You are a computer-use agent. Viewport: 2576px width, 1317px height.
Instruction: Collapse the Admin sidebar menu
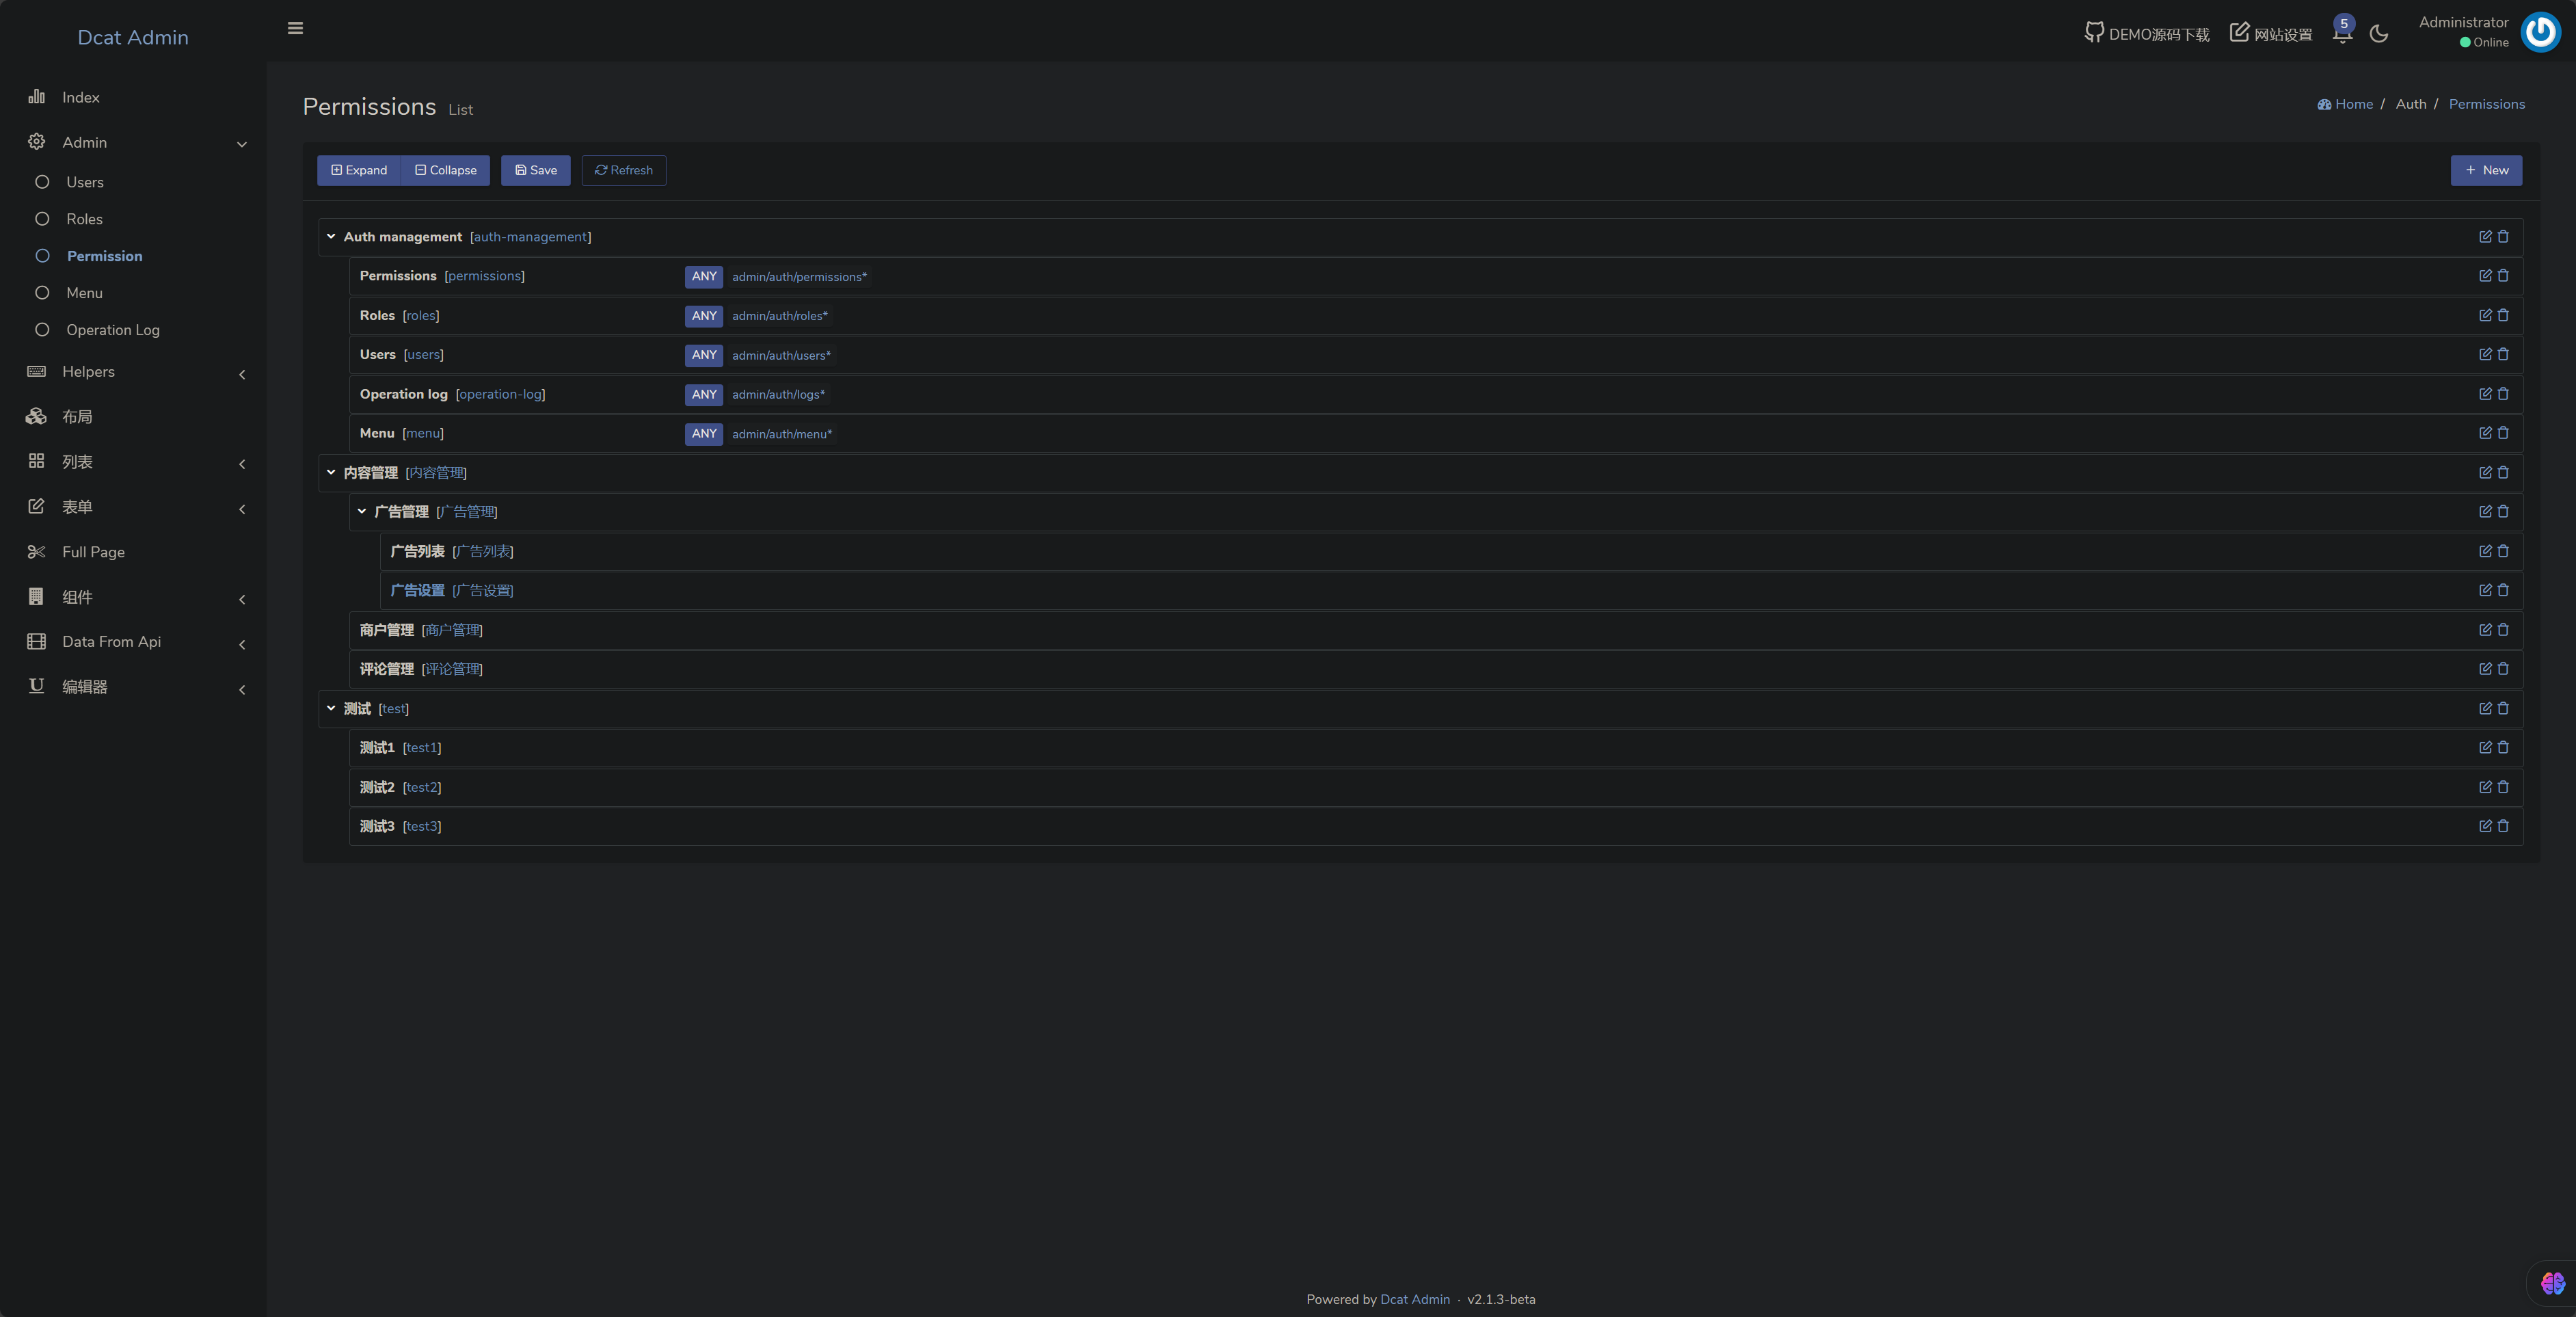pyautogui.click(x=134, y=143)
